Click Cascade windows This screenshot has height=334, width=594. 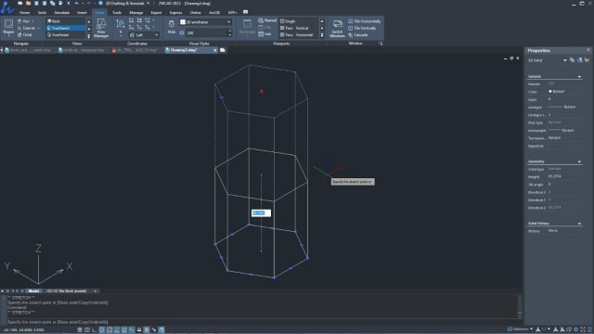358,35
